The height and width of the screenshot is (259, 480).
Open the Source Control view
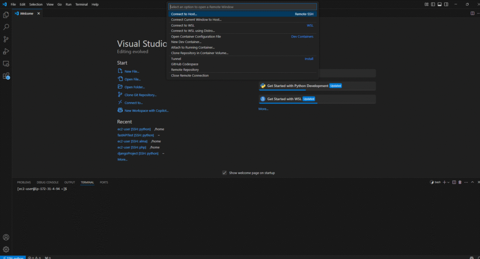[x=6, y=39]
